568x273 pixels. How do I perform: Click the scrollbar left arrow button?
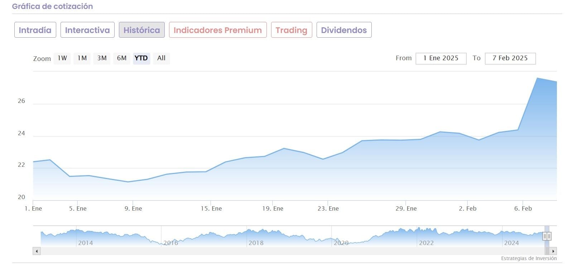click(37, 251)
